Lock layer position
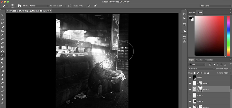The image size is (232, 108). [201, 73]
